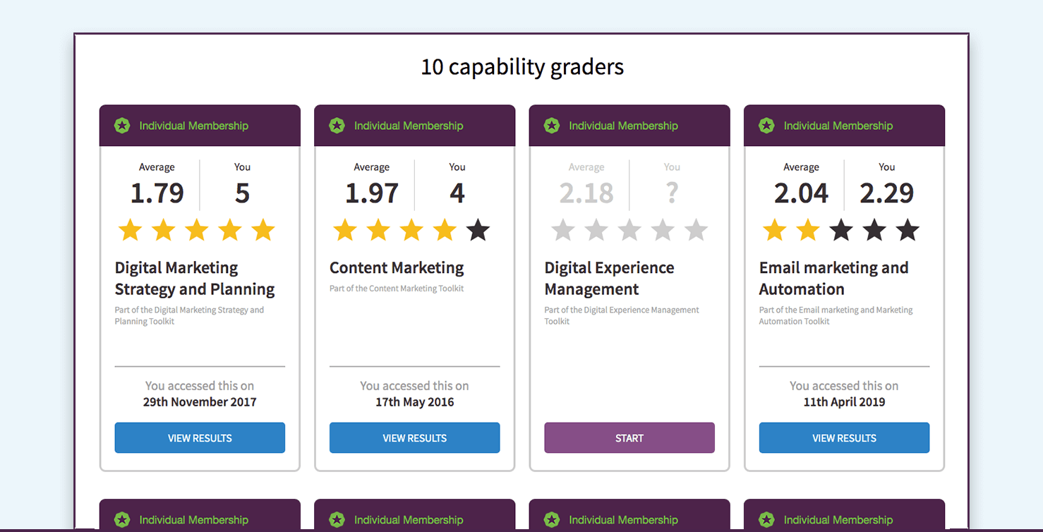The image size is (1043, 532).
Task: Start the Digital Experience Management grader
Action: coord(629,438)
